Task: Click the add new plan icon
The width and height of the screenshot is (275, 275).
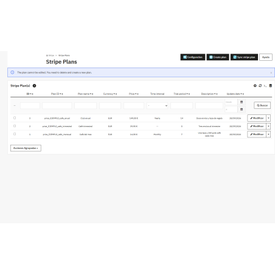Action: coord(255,86)
